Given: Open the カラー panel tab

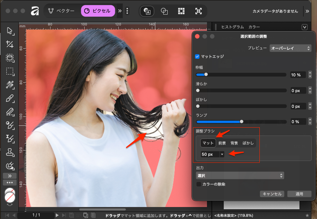Looking at the screenshot, I should (x=254, y=27).
